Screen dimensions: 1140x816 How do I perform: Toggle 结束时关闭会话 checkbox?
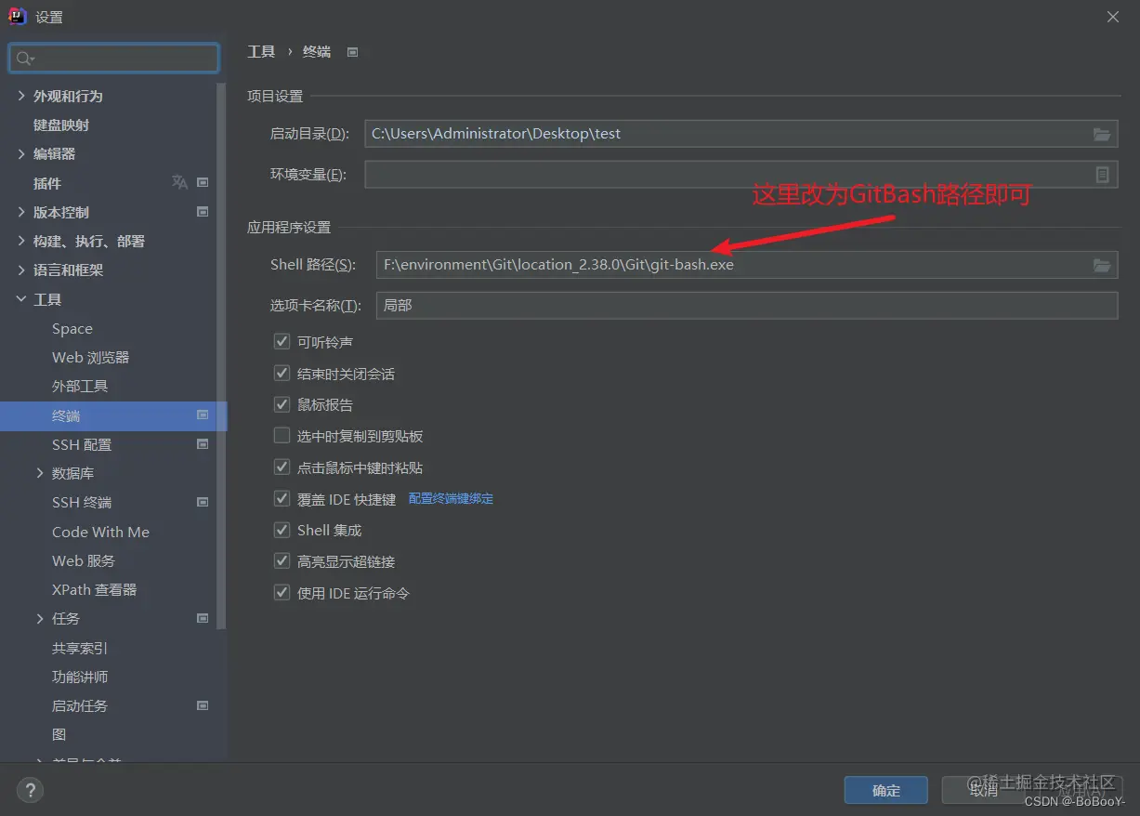[282, 374]
